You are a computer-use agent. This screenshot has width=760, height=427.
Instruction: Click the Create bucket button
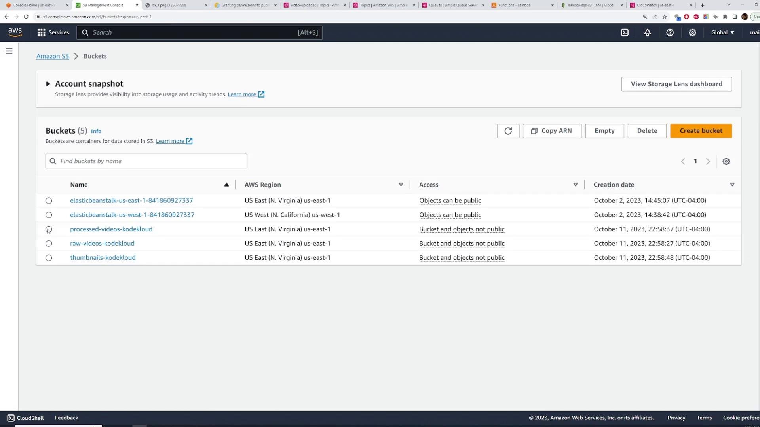[701, 131]
